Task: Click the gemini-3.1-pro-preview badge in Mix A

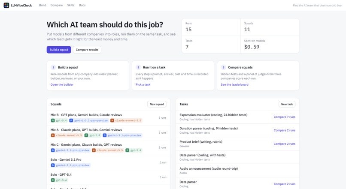Action: point(122,135)
